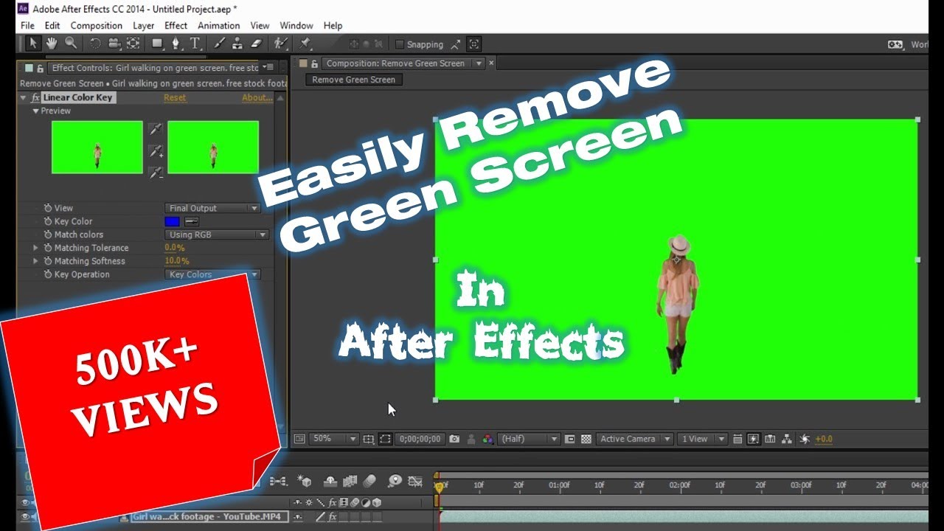Open Composition Flowchart icon in viewer

[x=787, y=439]
